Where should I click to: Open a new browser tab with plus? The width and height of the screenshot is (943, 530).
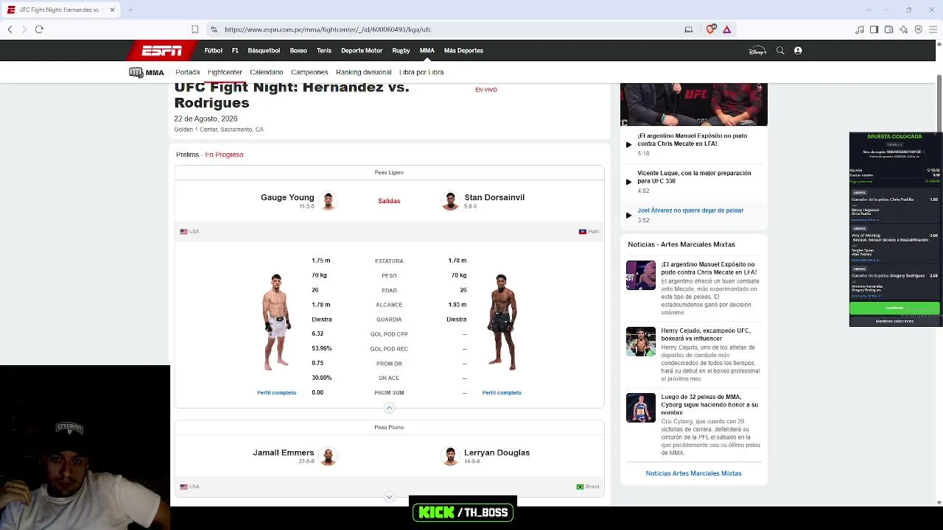tap(130, 10)
